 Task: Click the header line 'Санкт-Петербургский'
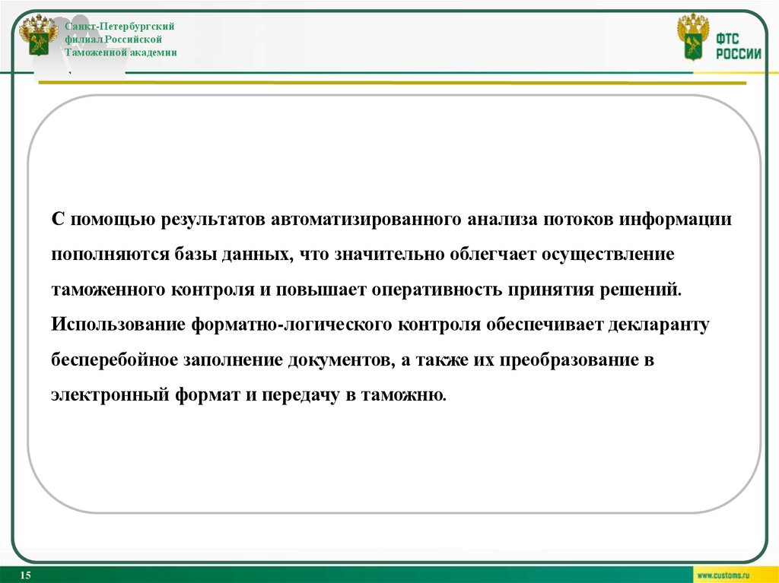pyautogui.click(x=119, y=27)
